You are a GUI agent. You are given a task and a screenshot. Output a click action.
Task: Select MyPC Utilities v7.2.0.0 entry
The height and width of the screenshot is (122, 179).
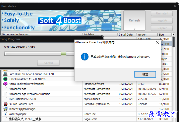22,99
